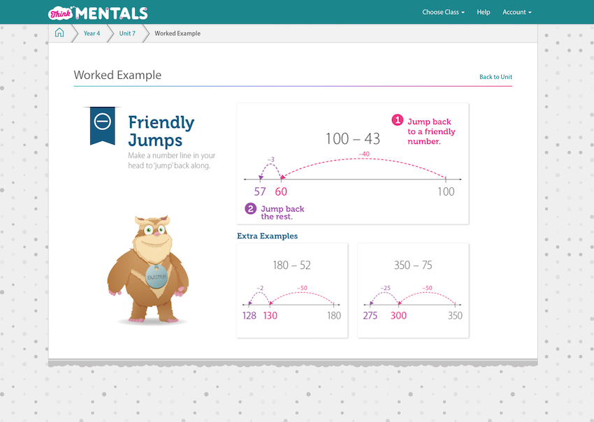Click the 350 – 75 example card
The image size is (594, 422).
(413, 291)
